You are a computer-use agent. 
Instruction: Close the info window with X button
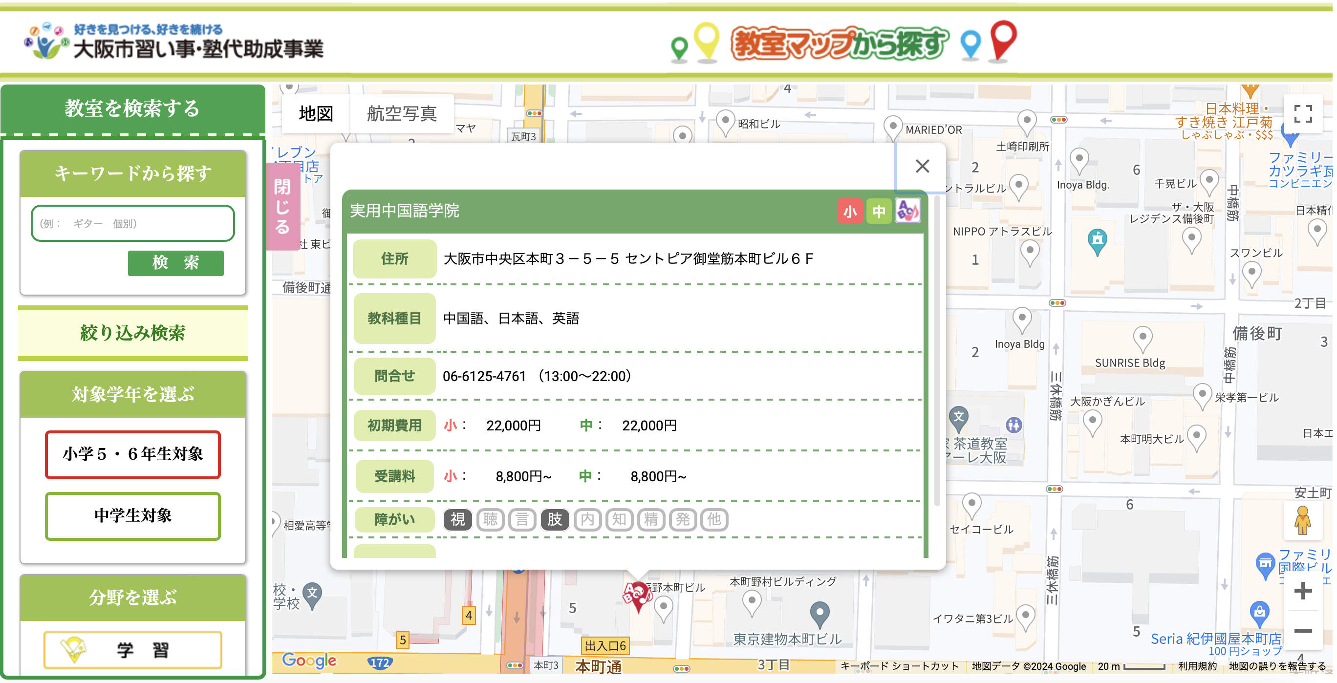(x=922, y=166)
